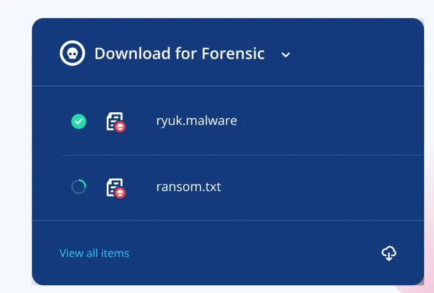Click the ransom.txt file icon
The width and height of the screenshot is (434, 293).
pyautogui.click(x=114, y=187)
